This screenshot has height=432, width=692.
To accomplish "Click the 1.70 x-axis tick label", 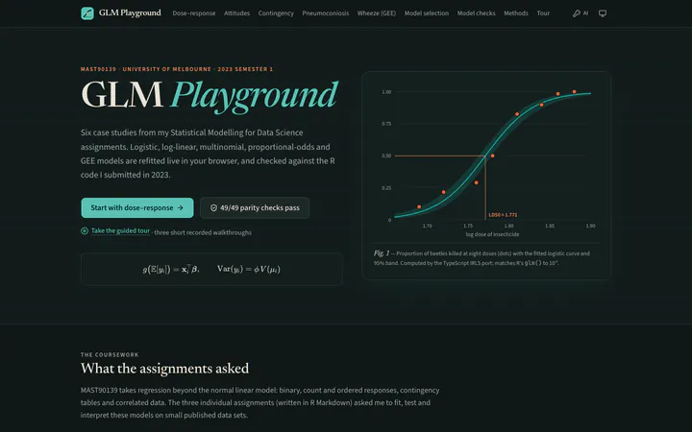I will point(427,226).
